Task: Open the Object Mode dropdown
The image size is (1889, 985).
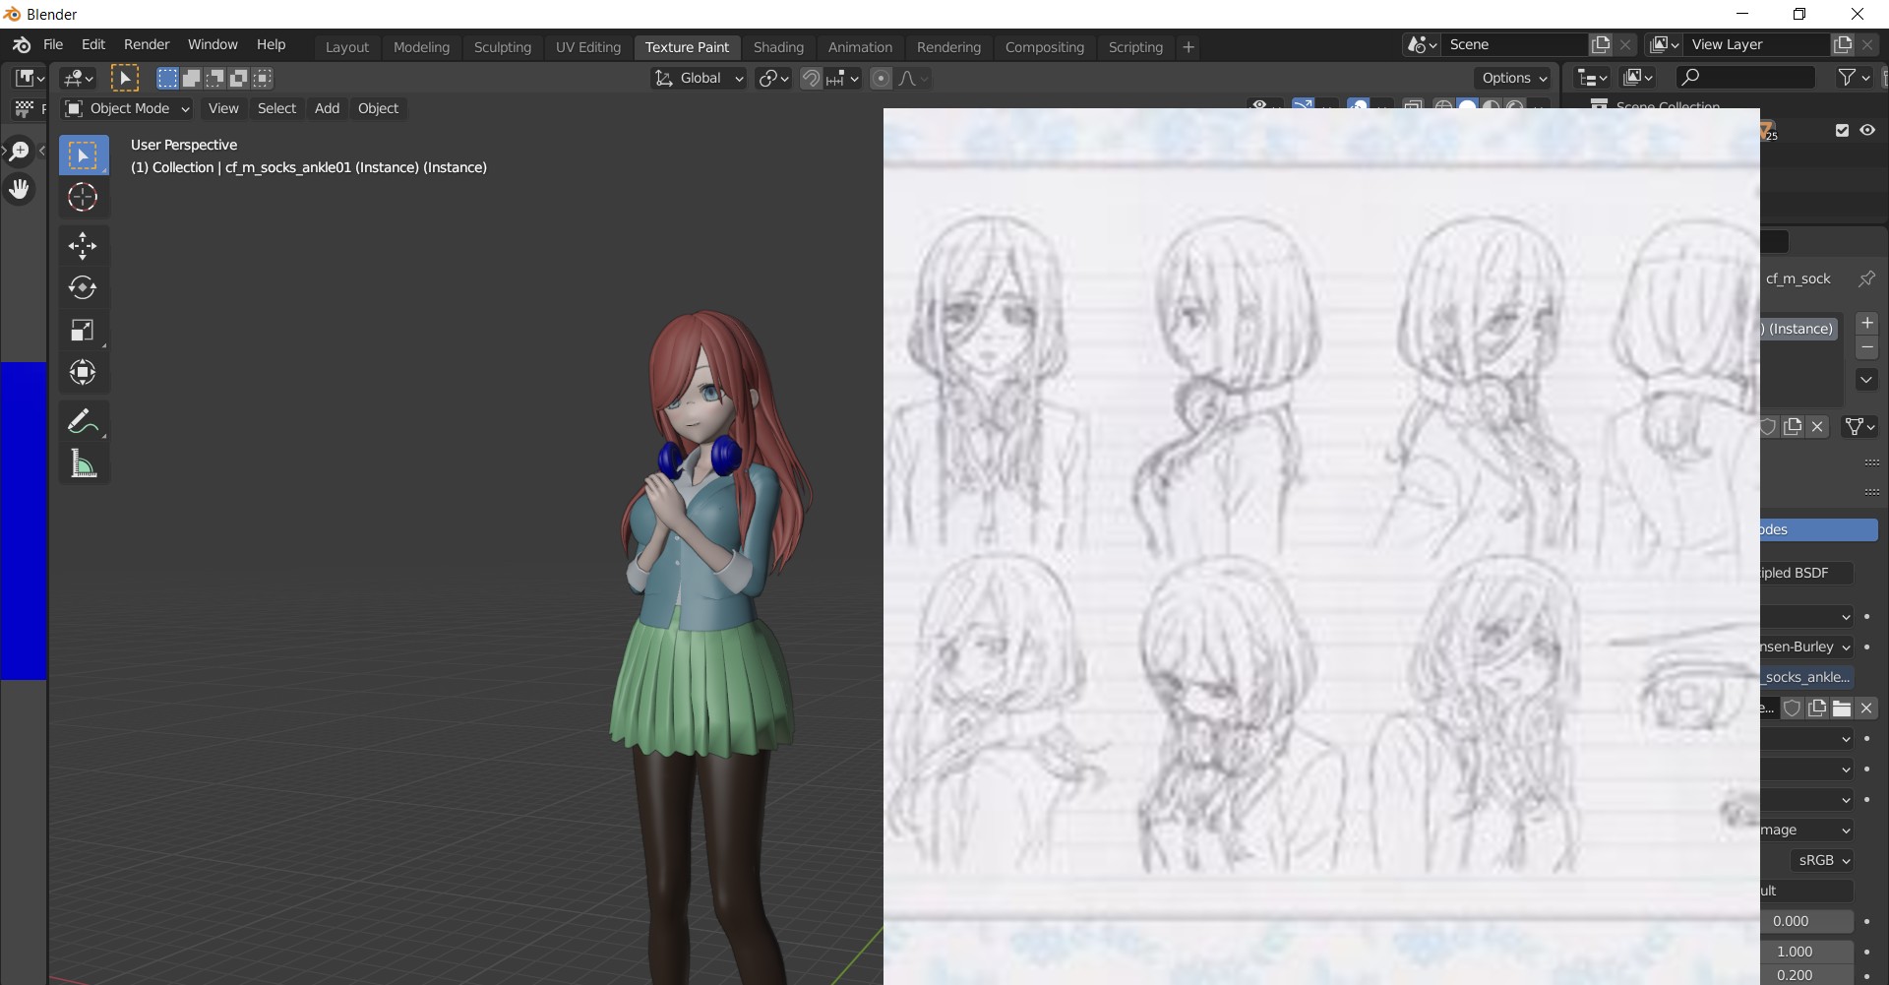Action: pyautogui.click(x=127, y=108)
